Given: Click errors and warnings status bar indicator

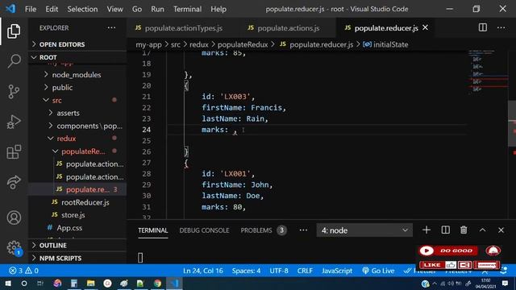Looking at the screenshot, I should click(23, 271).
